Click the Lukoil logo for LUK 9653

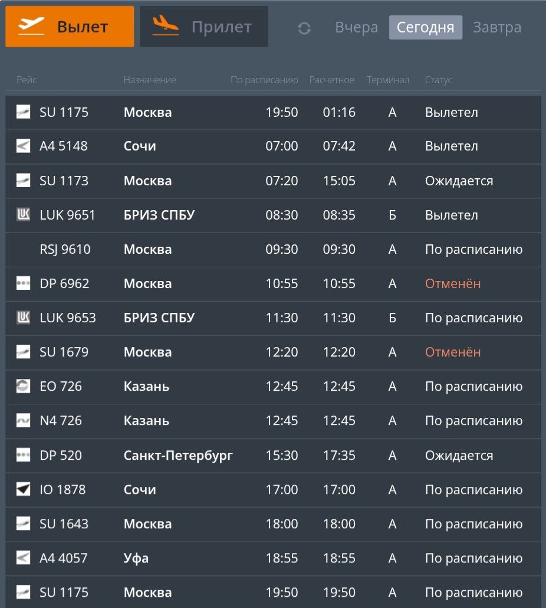coord(23,318)
